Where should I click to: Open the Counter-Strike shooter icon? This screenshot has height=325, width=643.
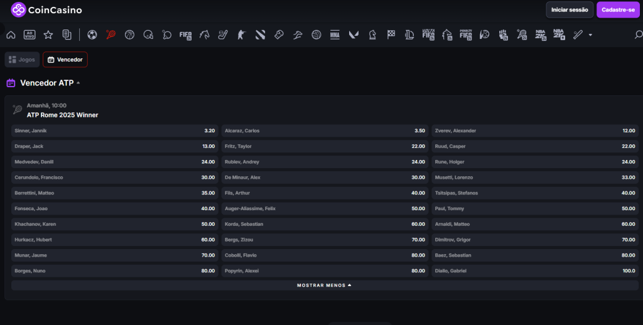[242, 35]
